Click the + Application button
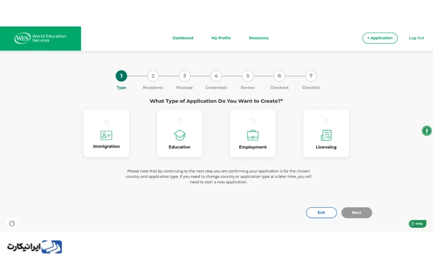The height and width of the screenshot is (258, 433). point(380,38)
